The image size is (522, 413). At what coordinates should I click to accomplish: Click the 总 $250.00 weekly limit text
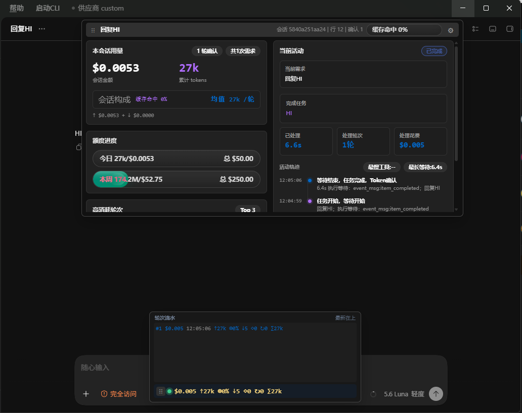[237, 179]
